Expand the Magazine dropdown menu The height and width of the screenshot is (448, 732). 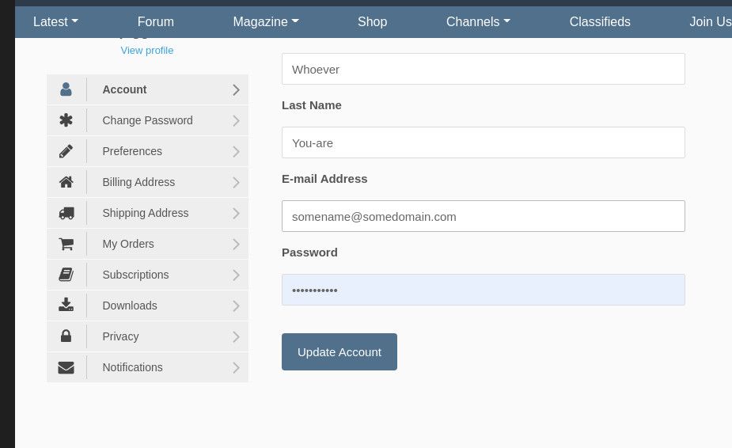point(266,22)
